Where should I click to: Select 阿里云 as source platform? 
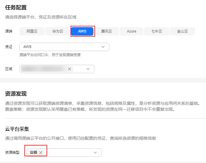coord(32,31)
